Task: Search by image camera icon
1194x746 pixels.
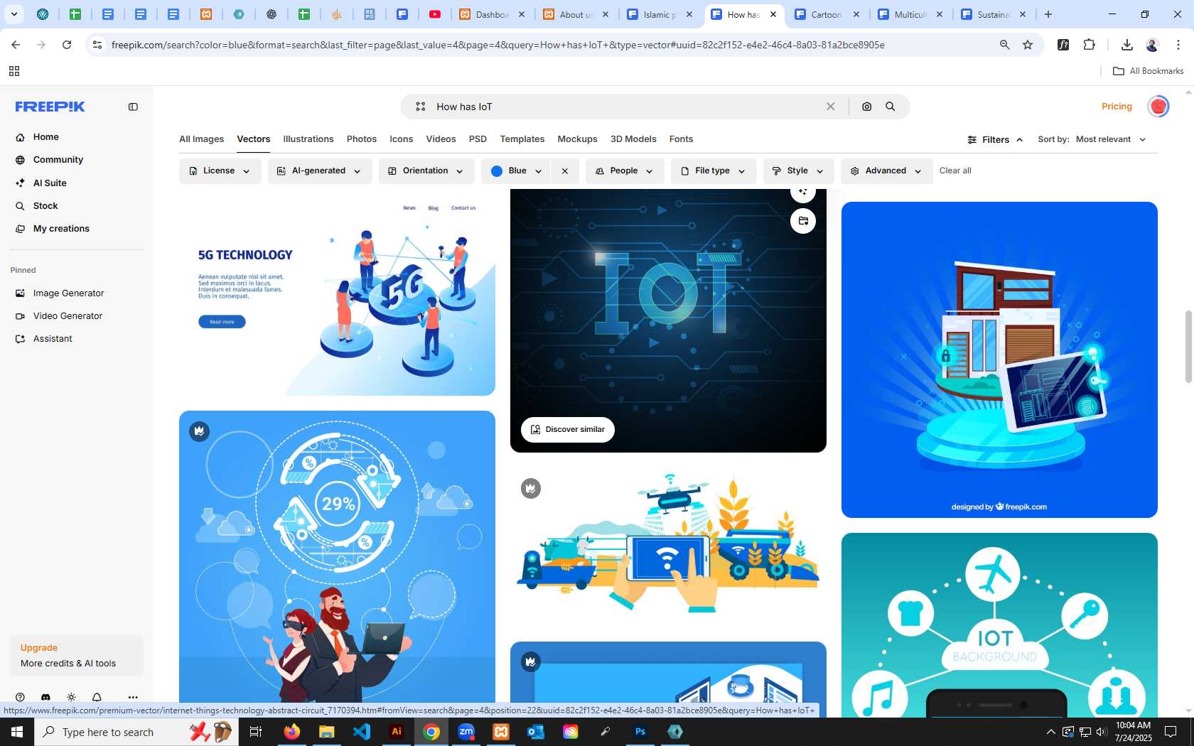Action: point(867,107)
